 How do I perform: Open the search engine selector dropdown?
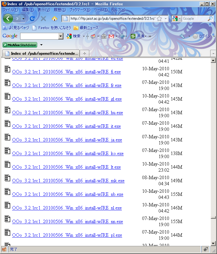177,19
